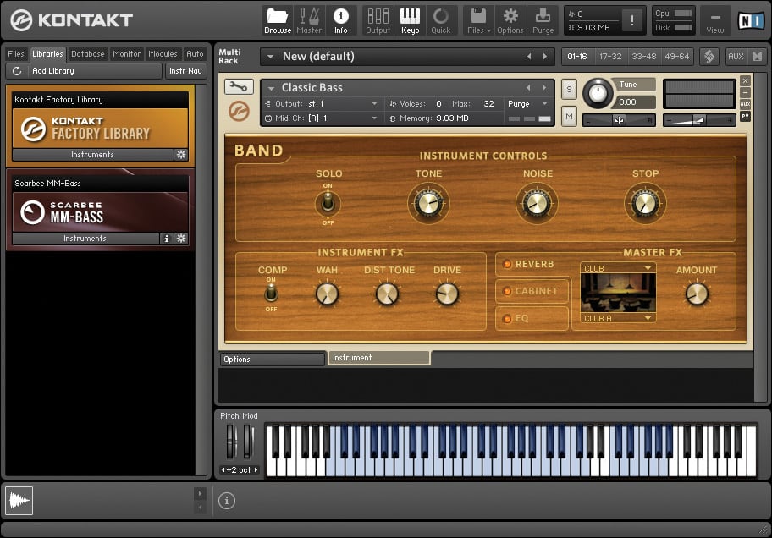The width and height of the screenshot is (772, 538).
Task: Toggle the PV button on instrument
Action: [x=746, y=116]
